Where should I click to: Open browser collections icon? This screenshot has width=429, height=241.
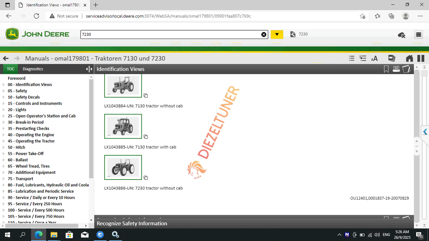coord(391,16)
